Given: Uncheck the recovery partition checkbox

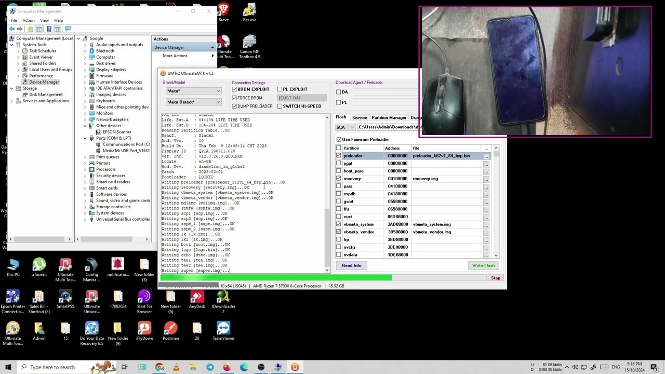Looking at the screenshot, I should tap(339, 179).
